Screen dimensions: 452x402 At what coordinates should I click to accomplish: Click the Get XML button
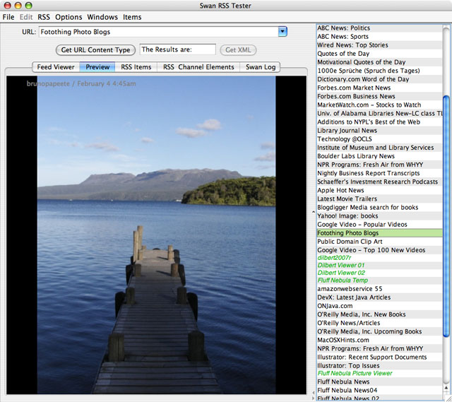pyautogui.click(x=237, y=50)
